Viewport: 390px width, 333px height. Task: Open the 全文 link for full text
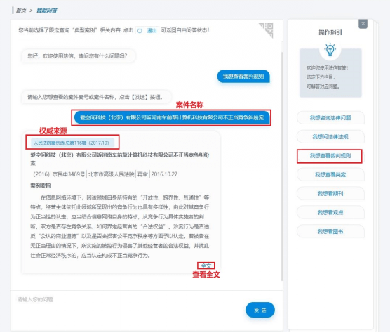click(206, 266)
